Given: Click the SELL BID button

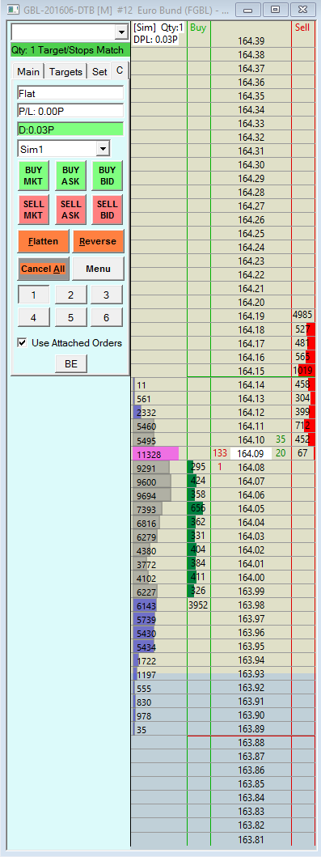Looking at the screenshot, I should pyautogui.click(x=107, y=210).
